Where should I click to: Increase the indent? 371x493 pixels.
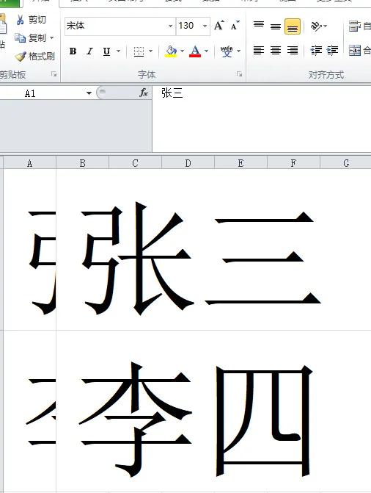pos(332,50)
